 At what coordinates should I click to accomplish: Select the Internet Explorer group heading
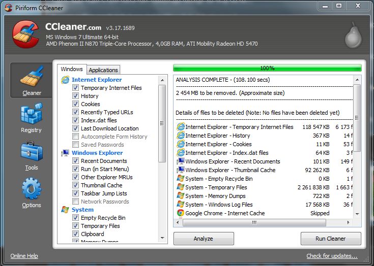point(97,80)
